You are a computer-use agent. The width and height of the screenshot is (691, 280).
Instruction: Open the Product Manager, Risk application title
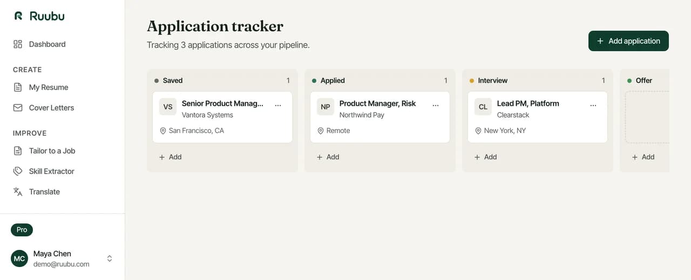377,103
